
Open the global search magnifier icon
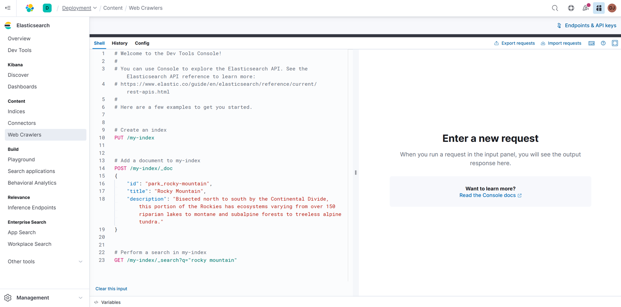point(555,8)
